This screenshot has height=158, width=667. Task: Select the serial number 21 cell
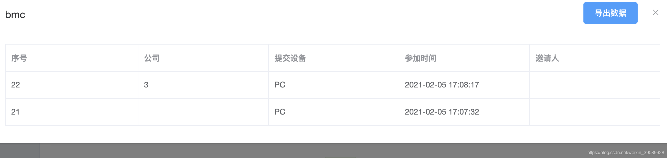pyautogui.click(x=16, y=112)
